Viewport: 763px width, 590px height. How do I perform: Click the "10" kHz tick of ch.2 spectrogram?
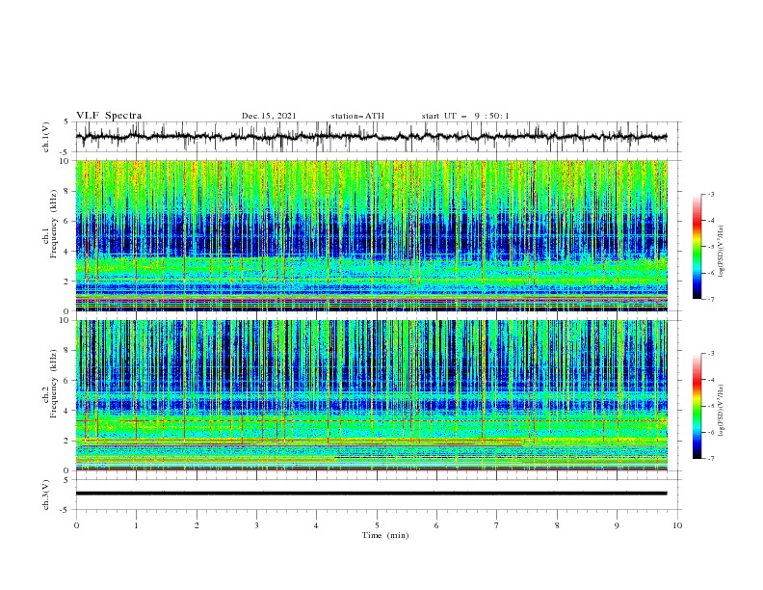(x=66, y=320)
